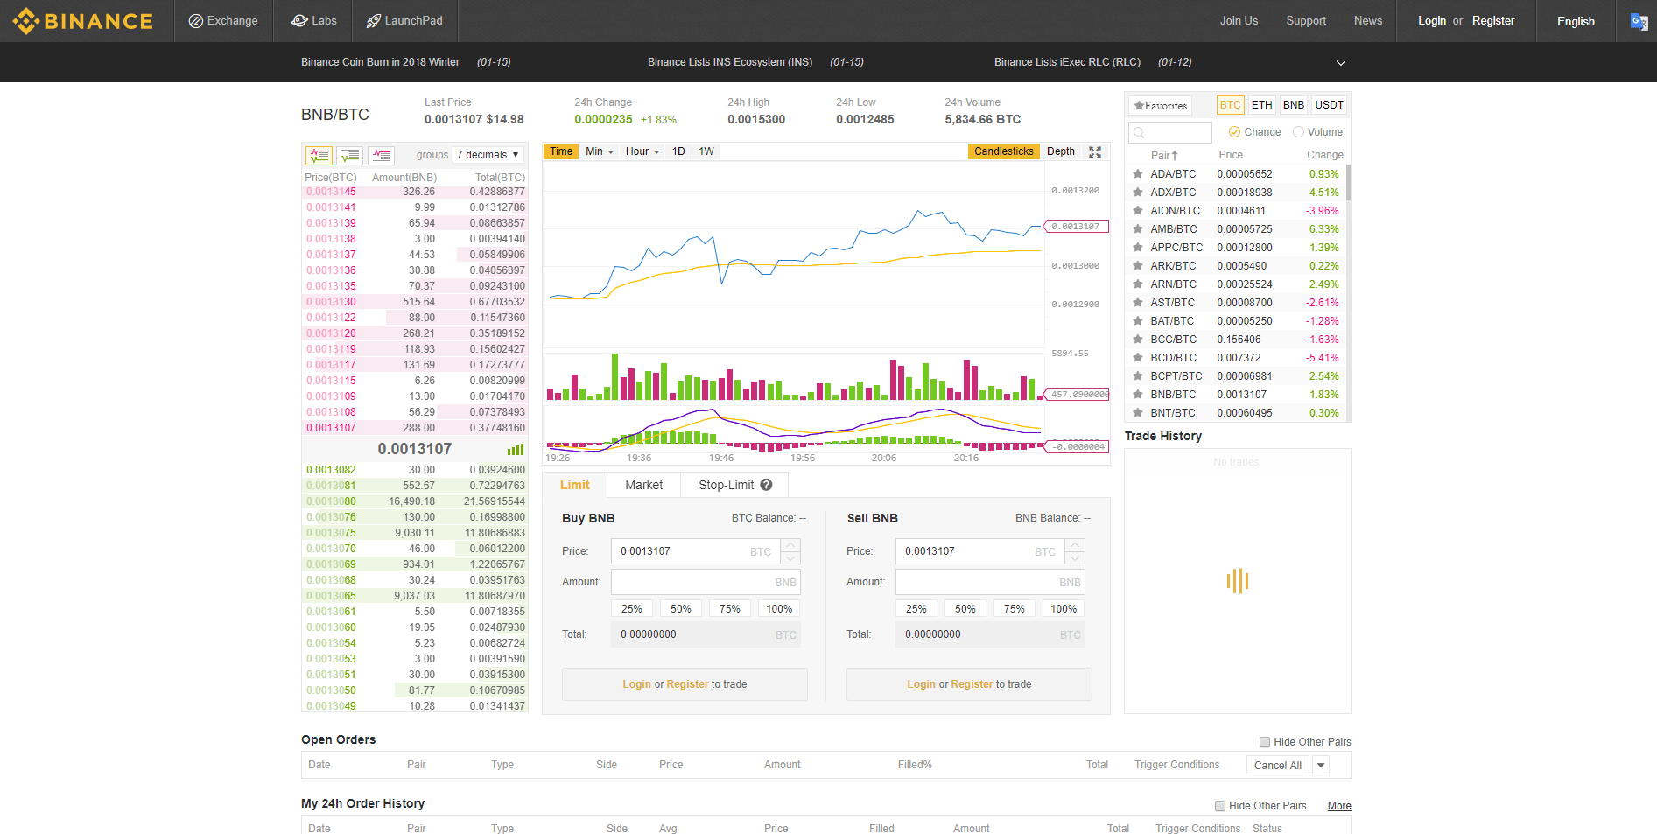This screenshot has height=834, width=1657.
Task: Show only sell orders in order book
Action: point(381,155)
